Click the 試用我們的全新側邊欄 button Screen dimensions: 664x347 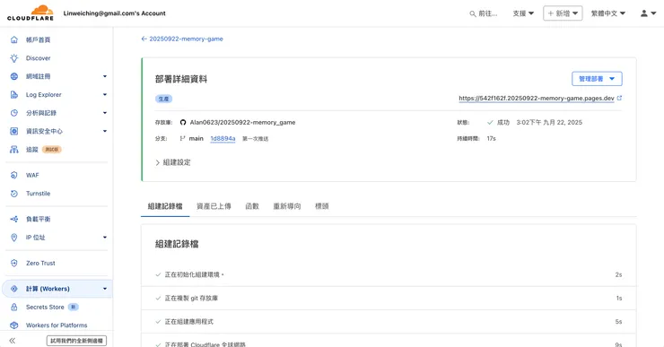tap(76, 341)
